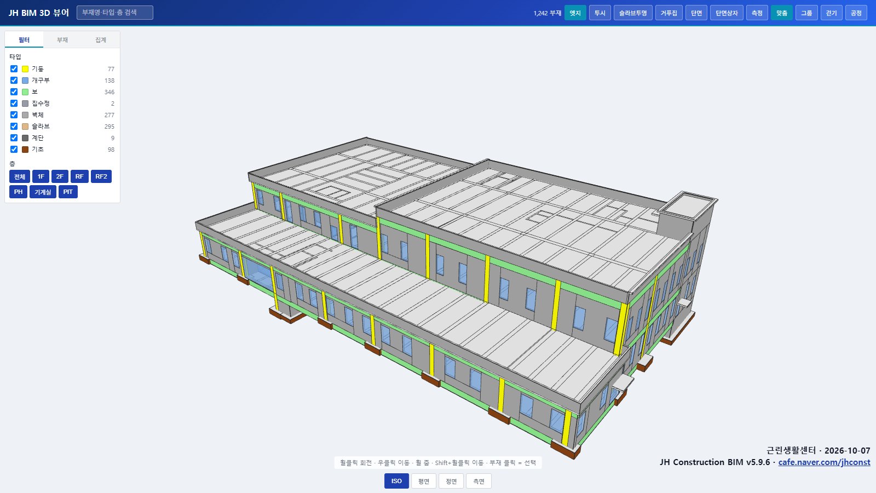Open cafe.naver.com/jhconst link
This screenshot has width=876, height=493.
824,462
